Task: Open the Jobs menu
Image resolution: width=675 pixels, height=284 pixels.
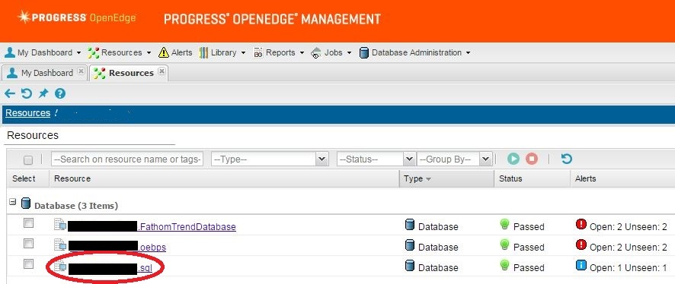Action: pos(331,52)
